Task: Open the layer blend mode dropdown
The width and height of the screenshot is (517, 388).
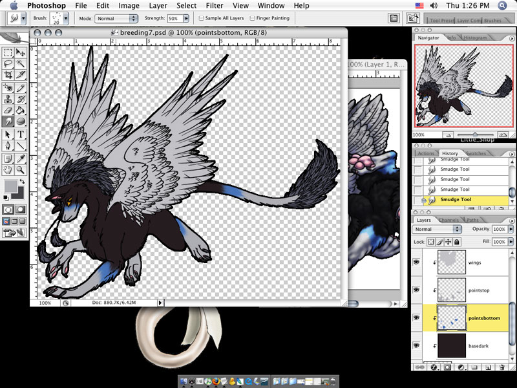Action: coord(437,229)
